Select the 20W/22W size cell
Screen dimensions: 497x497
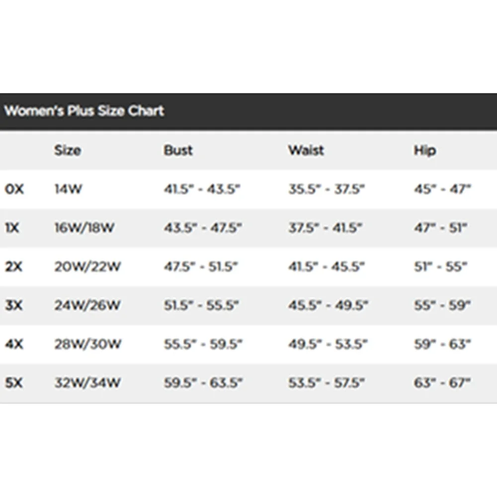pos(87,266)
